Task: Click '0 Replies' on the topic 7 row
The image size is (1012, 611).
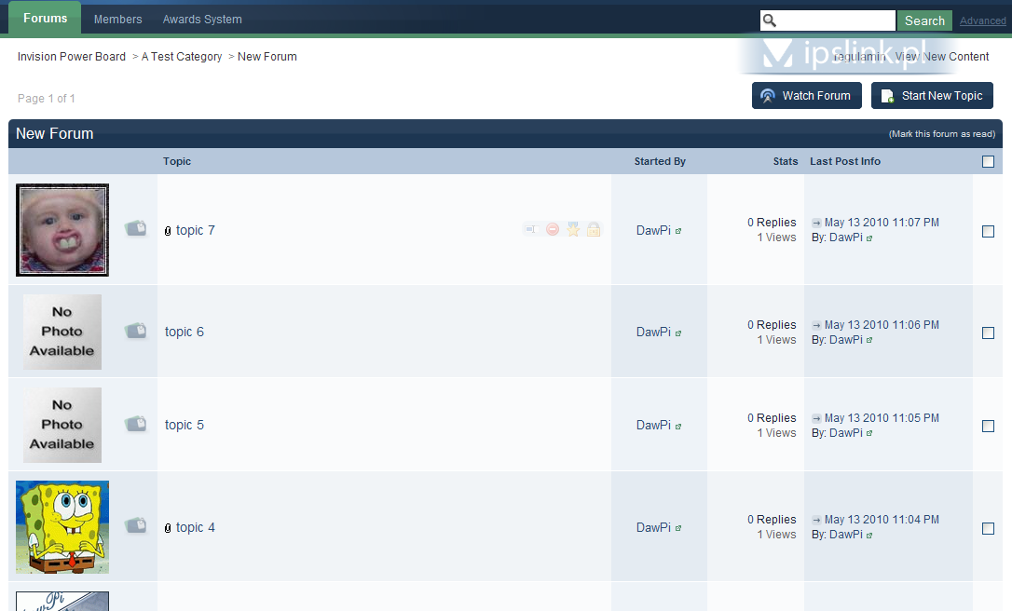Action: click(x=772, y=223)
